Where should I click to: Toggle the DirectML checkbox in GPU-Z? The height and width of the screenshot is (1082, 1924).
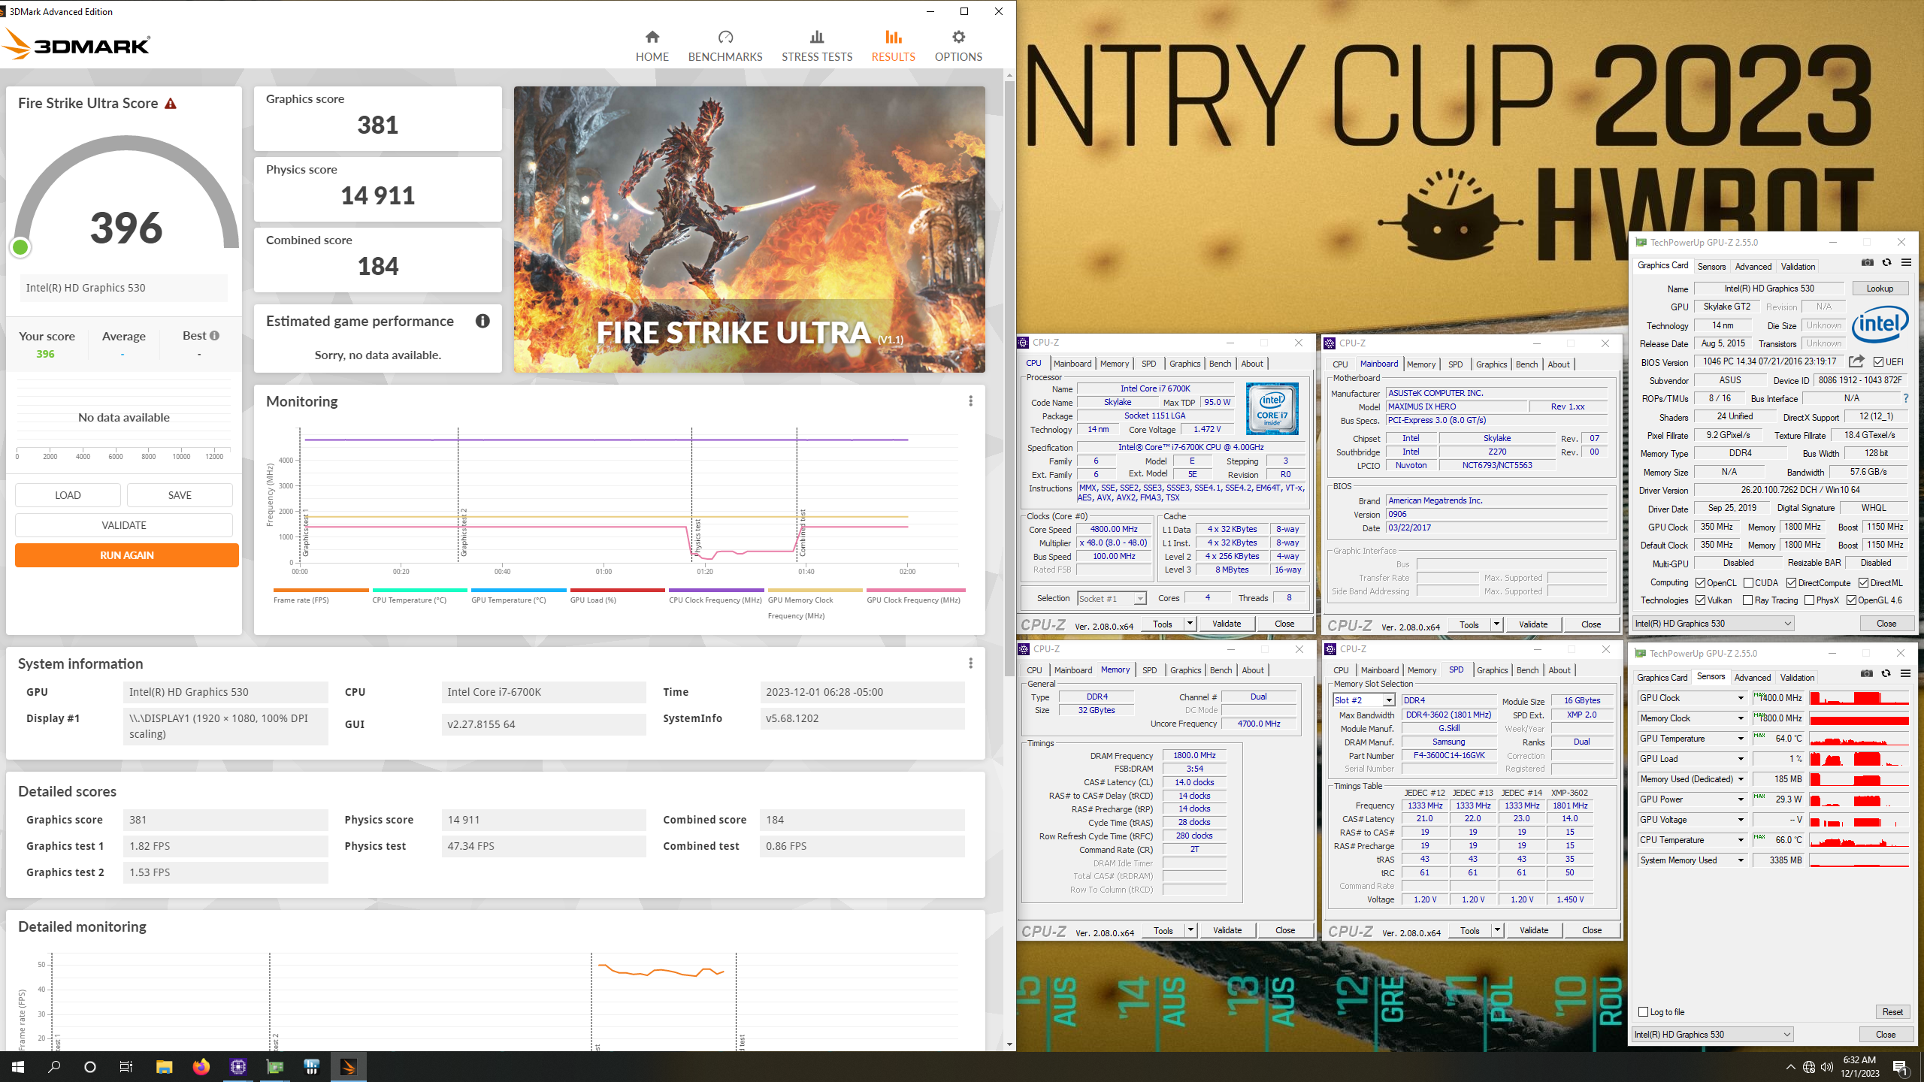pyautogui.click(x=1864, y=583)
